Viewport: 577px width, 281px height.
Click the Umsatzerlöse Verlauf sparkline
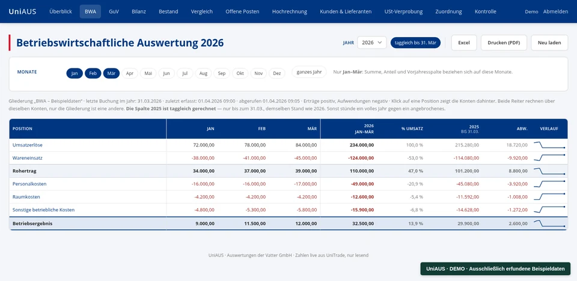pos(549,145)
